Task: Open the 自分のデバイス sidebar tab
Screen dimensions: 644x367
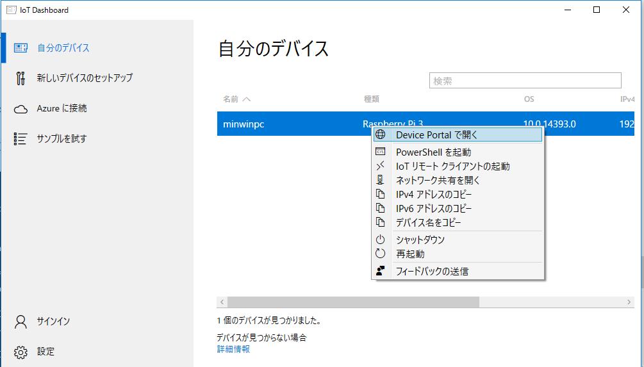Action: point(97,48)
